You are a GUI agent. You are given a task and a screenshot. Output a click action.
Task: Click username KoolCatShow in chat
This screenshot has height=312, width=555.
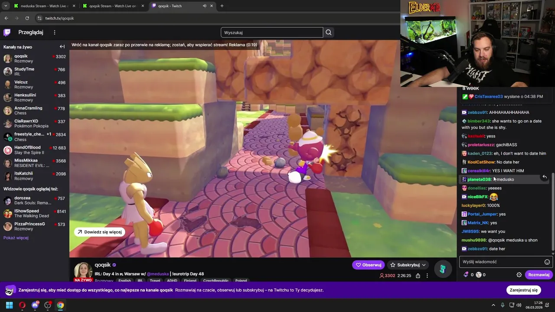[481, 162]
